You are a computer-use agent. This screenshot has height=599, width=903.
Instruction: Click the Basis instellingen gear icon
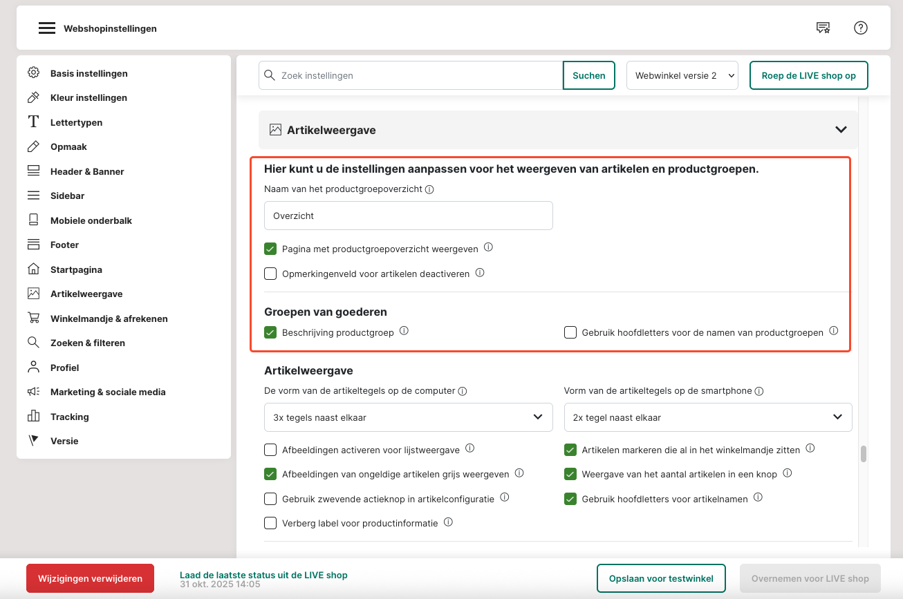[33, 73]
